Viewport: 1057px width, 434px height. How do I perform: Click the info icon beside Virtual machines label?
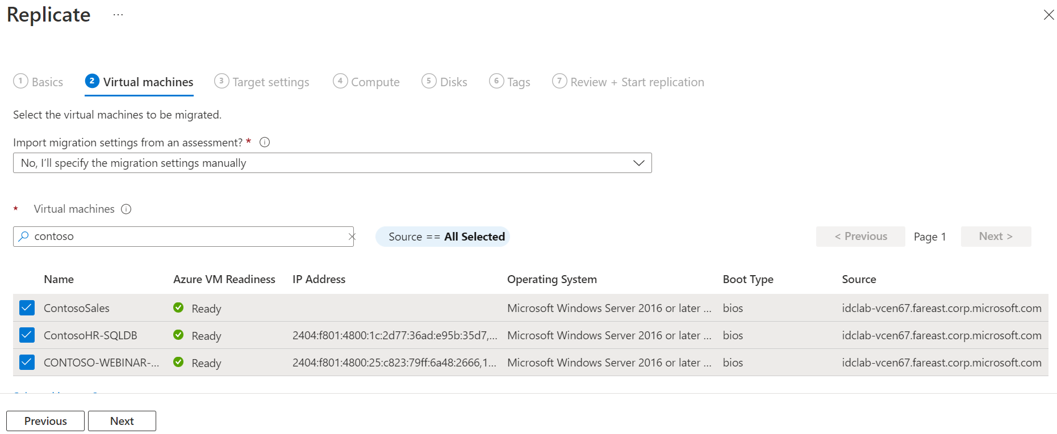126,209
